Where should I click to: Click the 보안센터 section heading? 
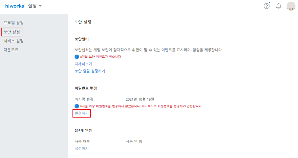tap(82, 39)
